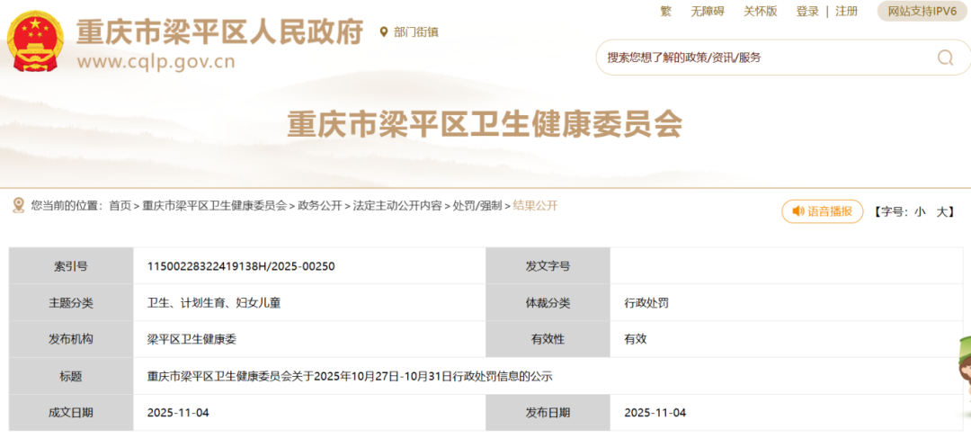
Task: Open the 登录 login link
Action: tap(807, 11)
